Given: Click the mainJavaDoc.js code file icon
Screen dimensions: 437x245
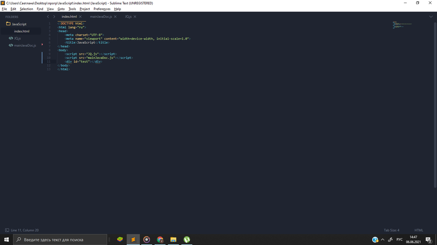Looking at the screenshot, I should (x=11, y=45).
